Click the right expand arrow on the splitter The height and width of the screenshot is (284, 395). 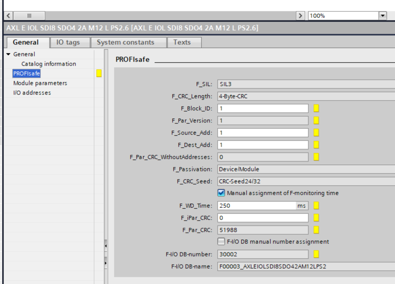[106, 263]
